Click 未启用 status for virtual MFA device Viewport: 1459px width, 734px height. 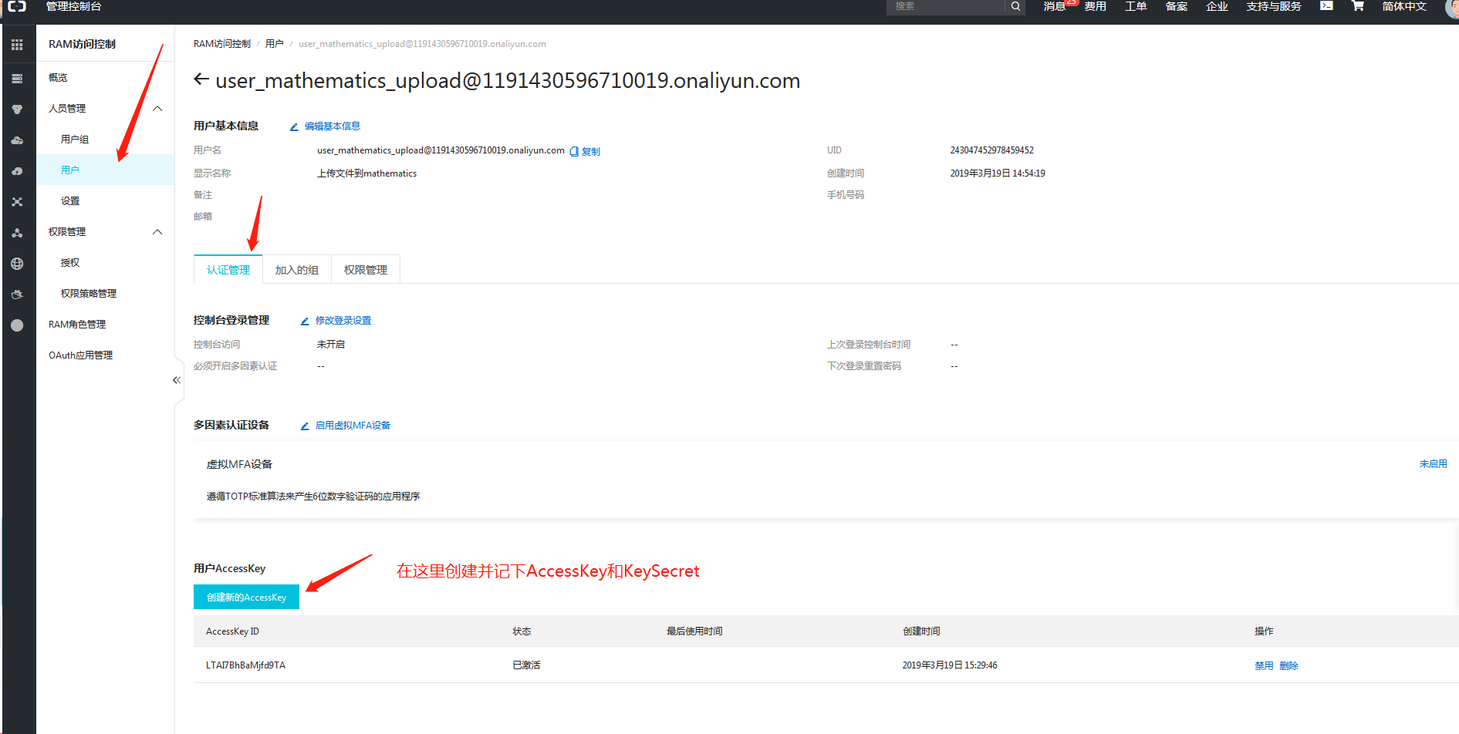pyautogui.click(x=1433, y=463)
